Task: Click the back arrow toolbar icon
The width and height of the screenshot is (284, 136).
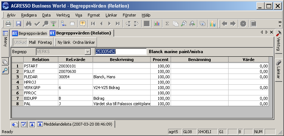Action: (225, 24)
